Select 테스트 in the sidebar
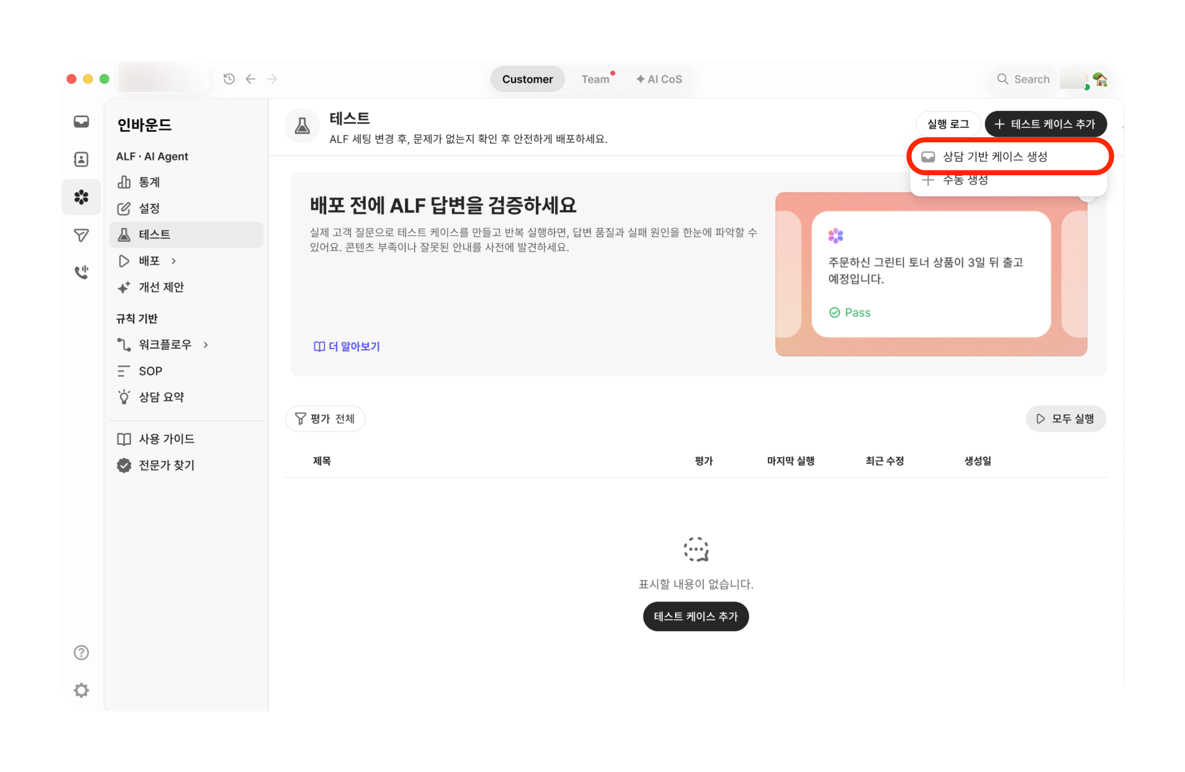Screen dimensions: 1185x772 click(186, 235)
